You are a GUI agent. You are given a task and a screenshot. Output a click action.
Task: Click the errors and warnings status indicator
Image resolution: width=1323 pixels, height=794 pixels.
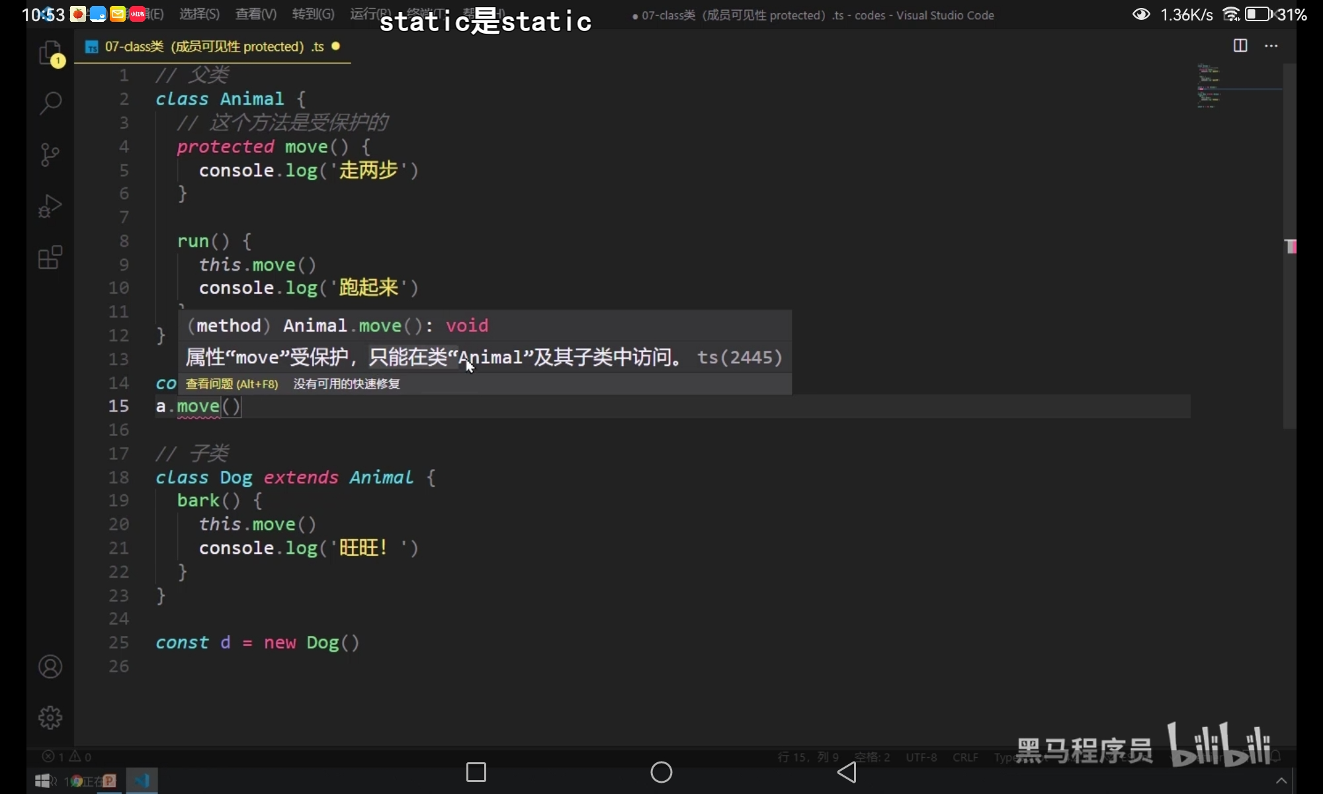(67, 756)
